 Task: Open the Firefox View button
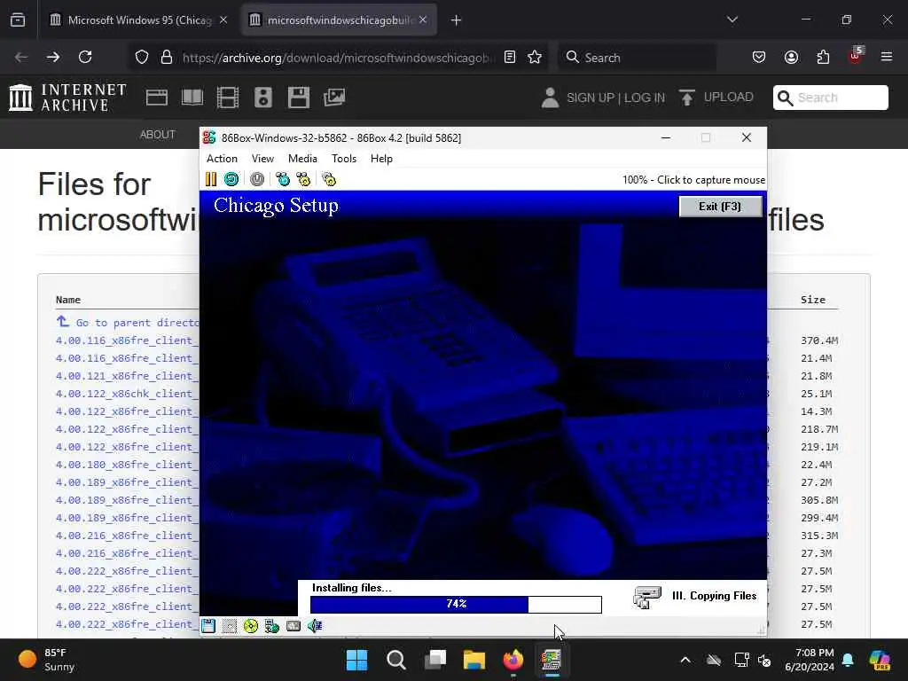(x=18, y=20)
